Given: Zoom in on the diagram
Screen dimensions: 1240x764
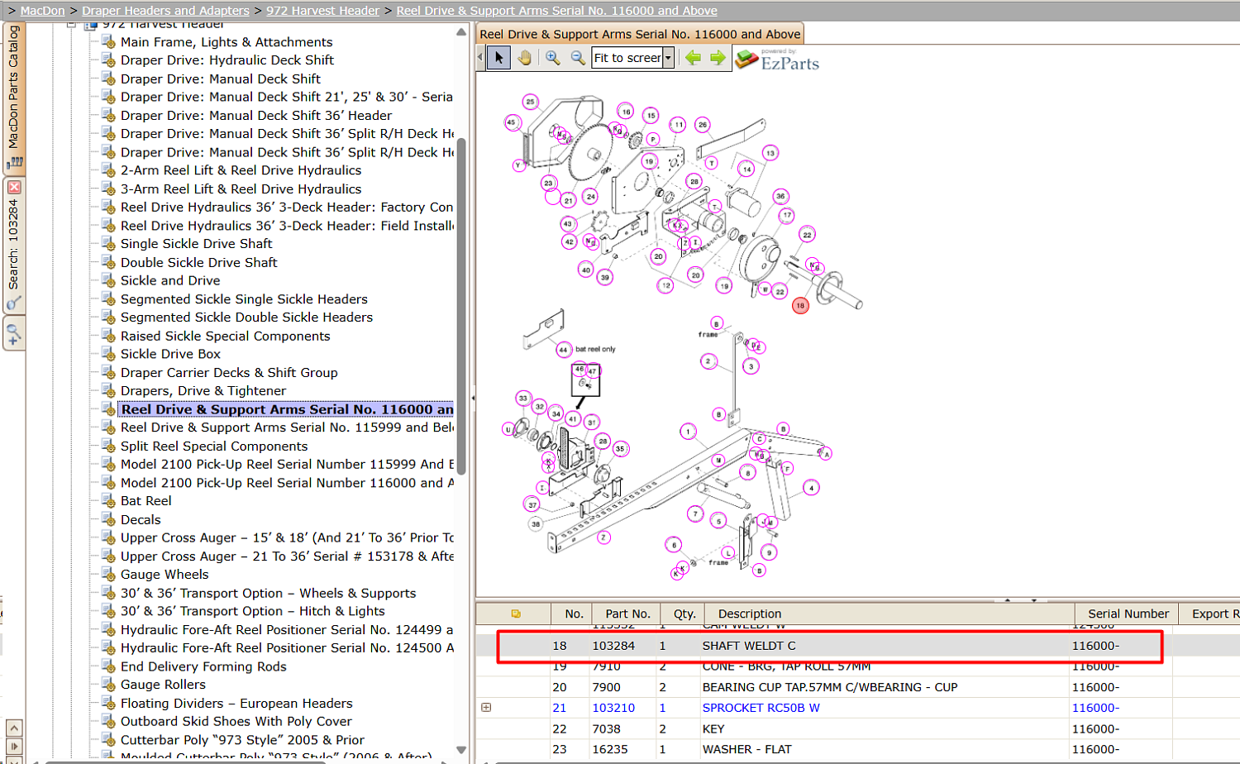Looking at the screenshot, I should pos(552,58).
